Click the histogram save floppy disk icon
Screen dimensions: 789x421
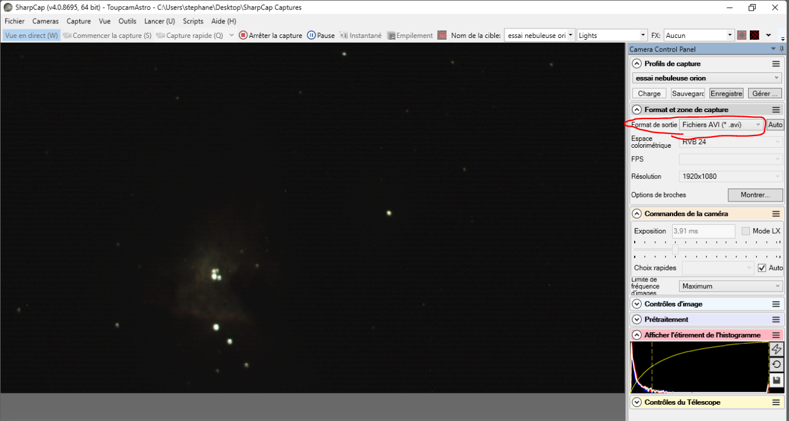click(x=776, y=381)
